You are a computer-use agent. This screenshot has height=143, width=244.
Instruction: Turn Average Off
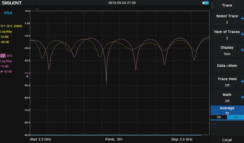click(x=235, y=117)
